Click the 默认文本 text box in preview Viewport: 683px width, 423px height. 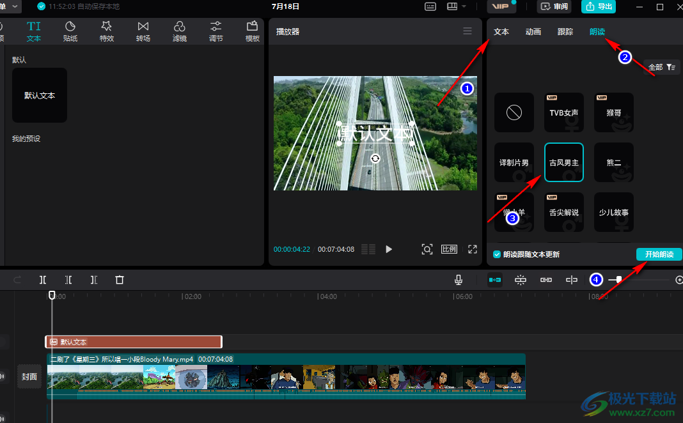375,134
